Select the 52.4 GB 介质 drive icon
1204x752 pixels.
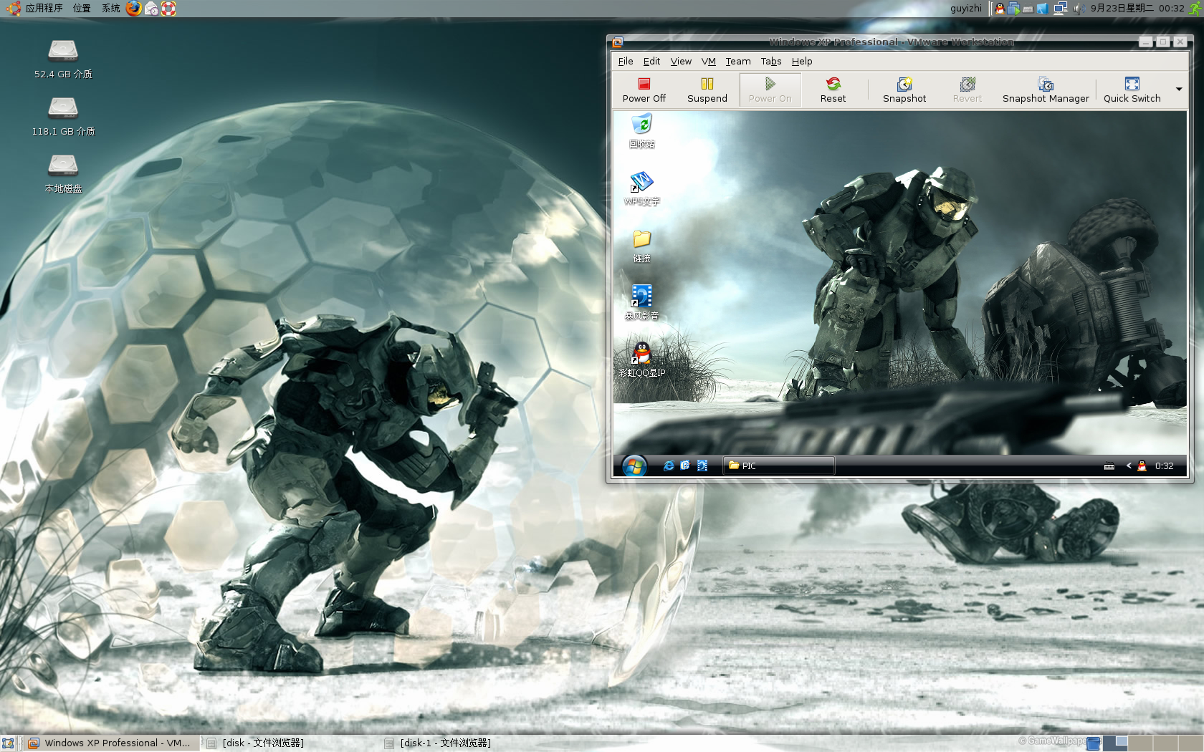tap(63, 59)
